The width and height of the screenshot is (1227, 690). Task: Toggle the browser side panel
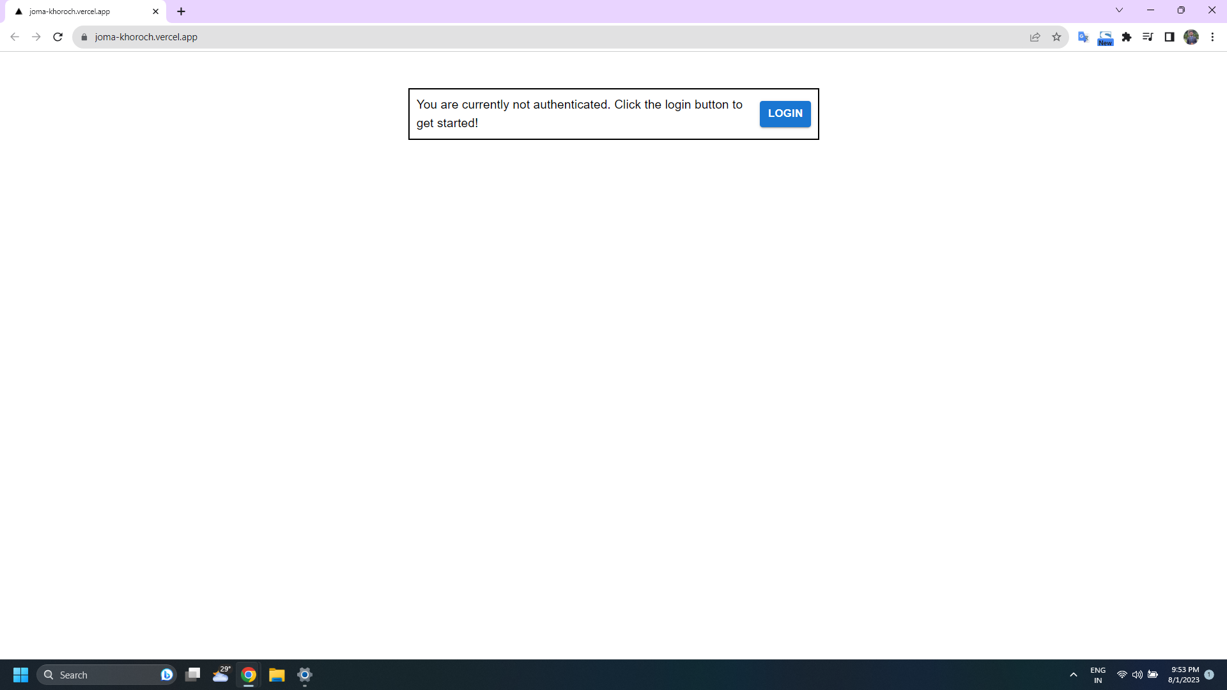coord(1169,37)
